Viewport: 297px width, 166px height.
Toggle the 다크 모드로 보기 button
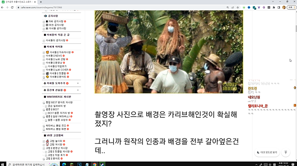[267, 152]
